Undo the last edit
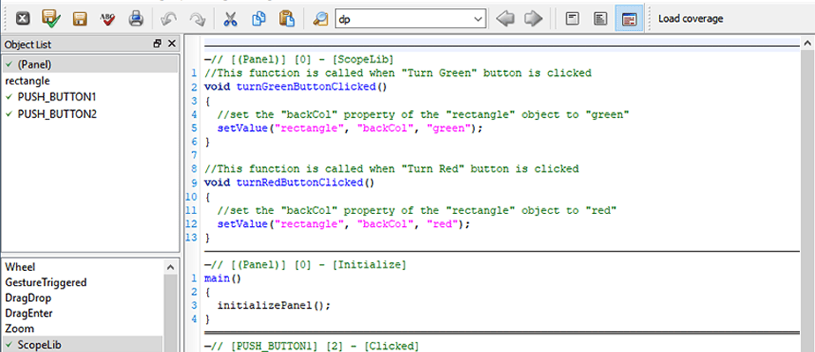Viewport: 815px width, 352px height. (x=169, y=19)
